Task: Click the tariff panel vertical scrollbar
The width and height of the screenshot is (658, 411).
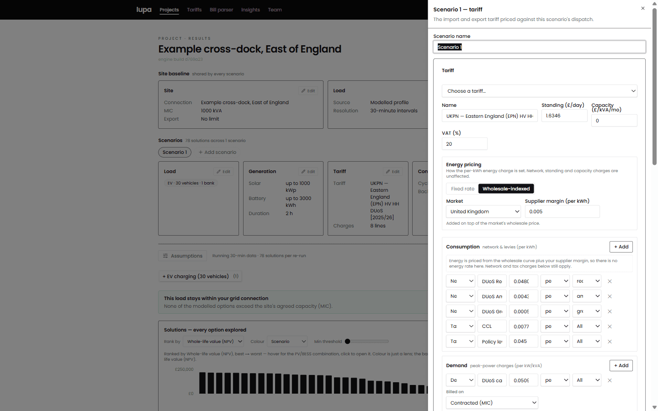Action: coord(654,87)
